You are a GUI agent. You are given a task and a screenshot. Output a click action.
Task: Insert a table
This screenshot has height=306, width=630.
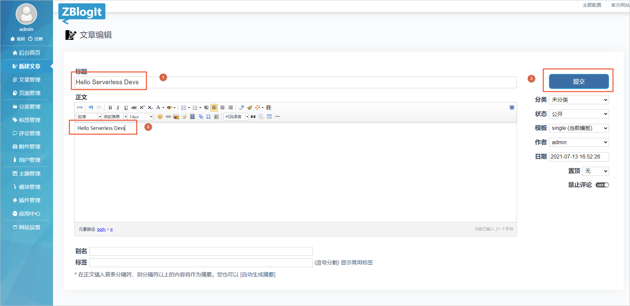click(x=269, y=117)
